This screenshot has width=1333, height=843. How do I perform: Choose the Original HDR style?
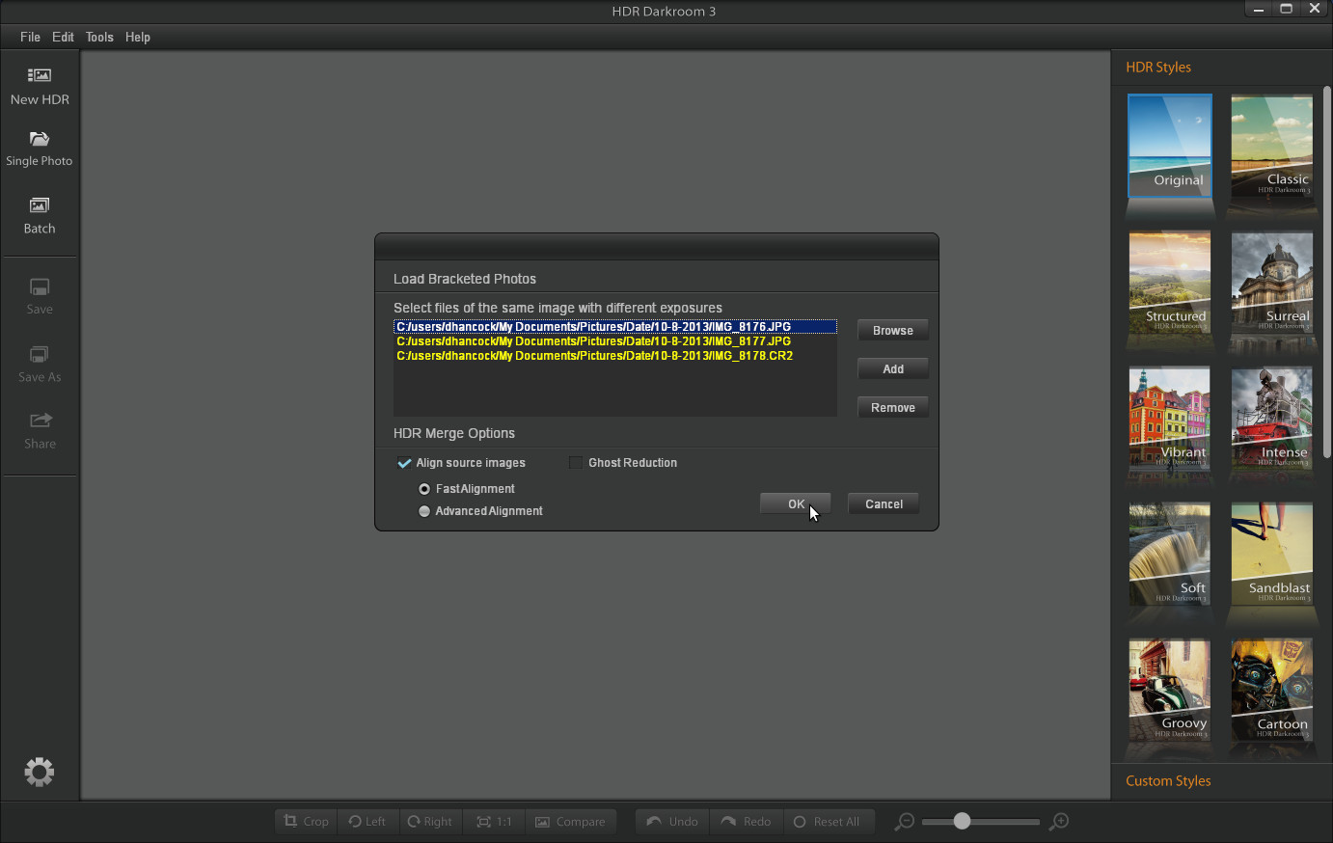(1170, 145)
